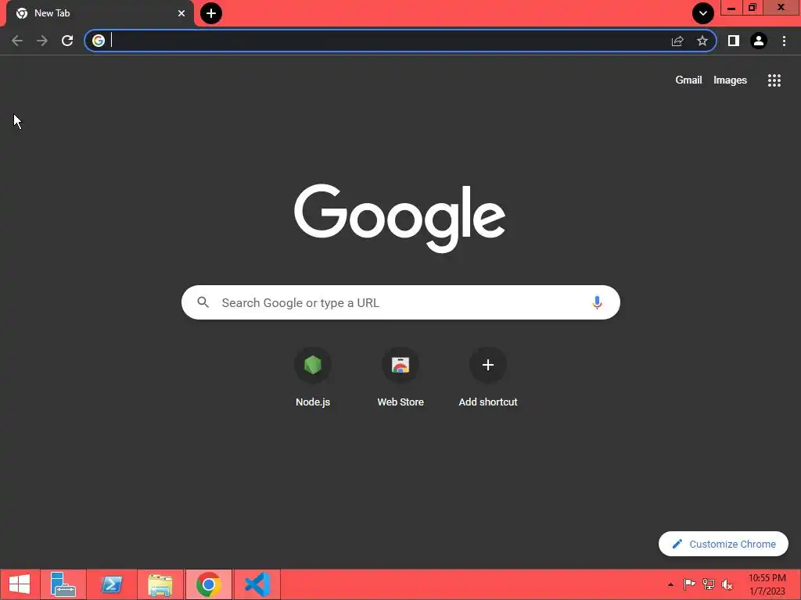Start voice search with microphone icon
Screen dimensions: 801x600
[597, 302]
